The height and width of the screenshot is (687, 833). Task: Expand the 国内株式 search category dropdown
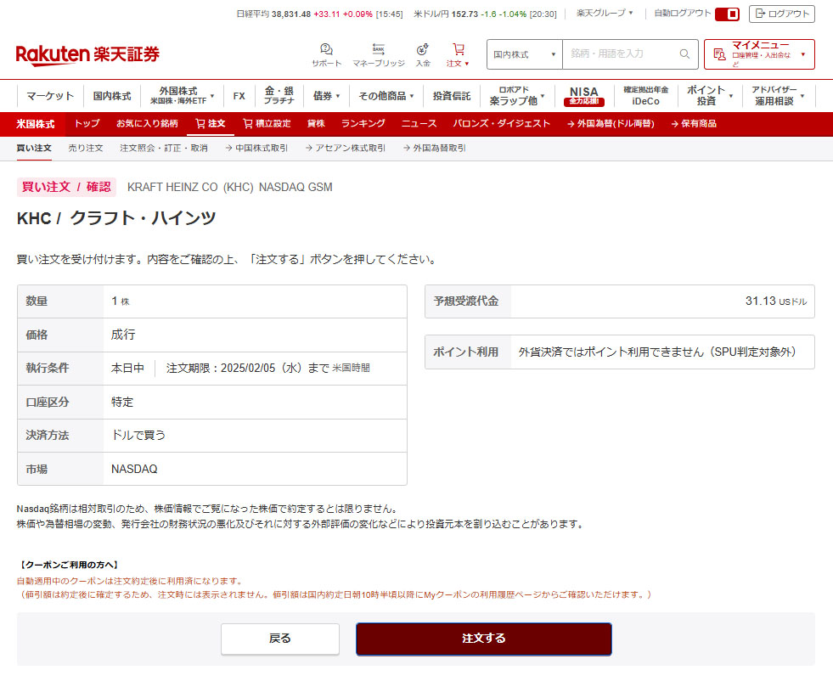[524, 54]
